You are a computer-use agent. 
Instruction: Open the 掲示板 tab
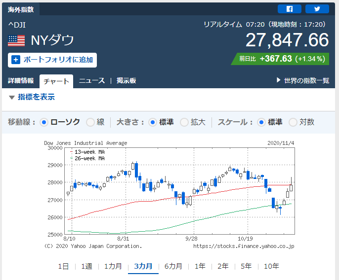coord(127,81)
